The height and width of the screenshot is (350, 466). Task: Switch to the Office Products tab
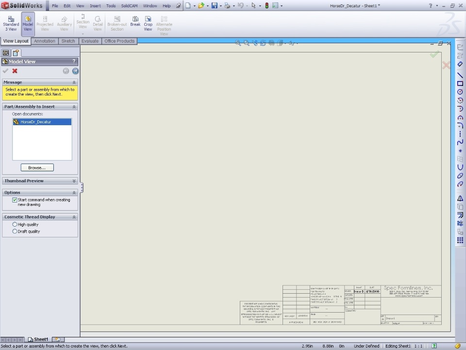coord(119,41)
